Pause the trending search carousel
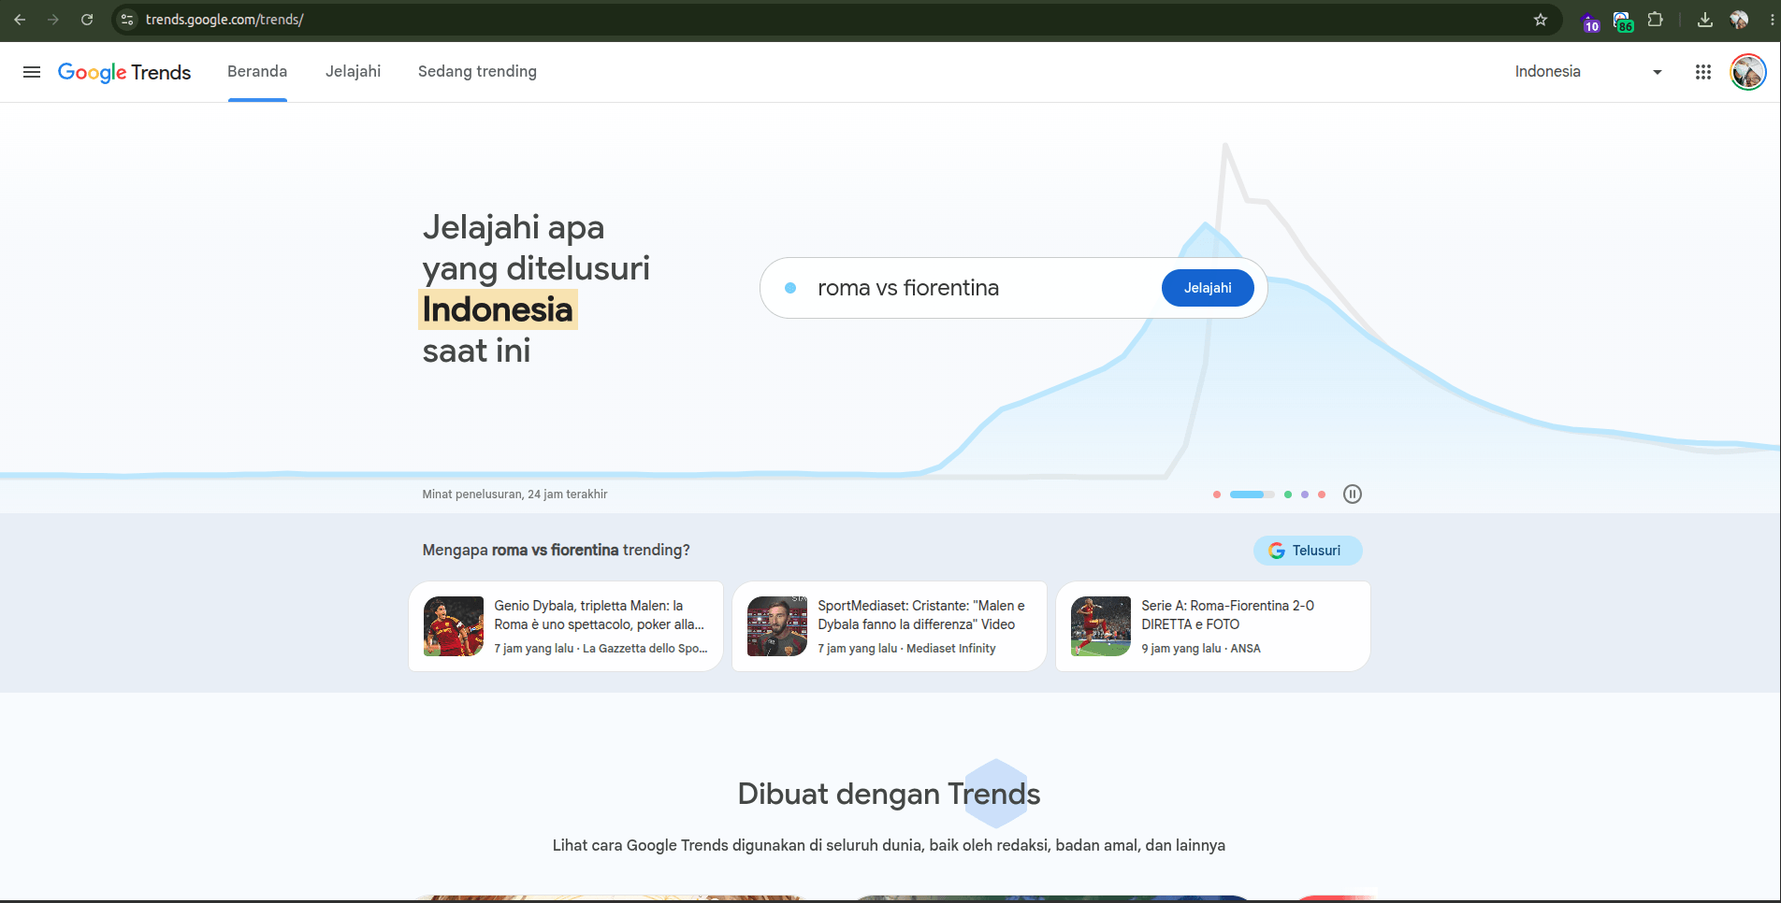Image resolution: width=1781 pixels, height=903 pixels. click(x=1353, y=494)
